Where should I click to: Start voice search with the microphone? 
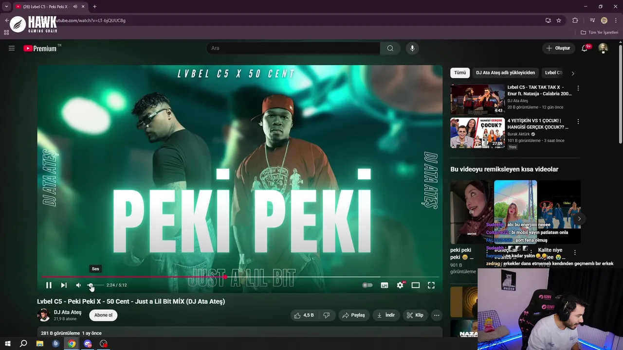[x=412, y=48]
